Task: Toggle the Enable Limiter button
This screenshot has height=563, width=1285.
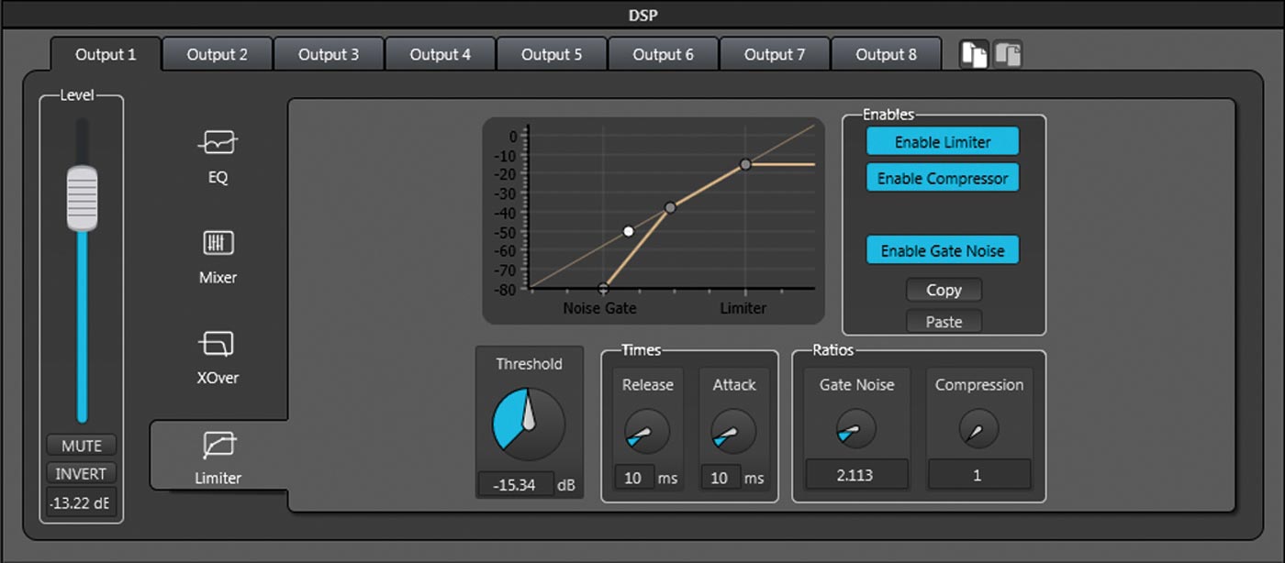Action: coord(943,142)
